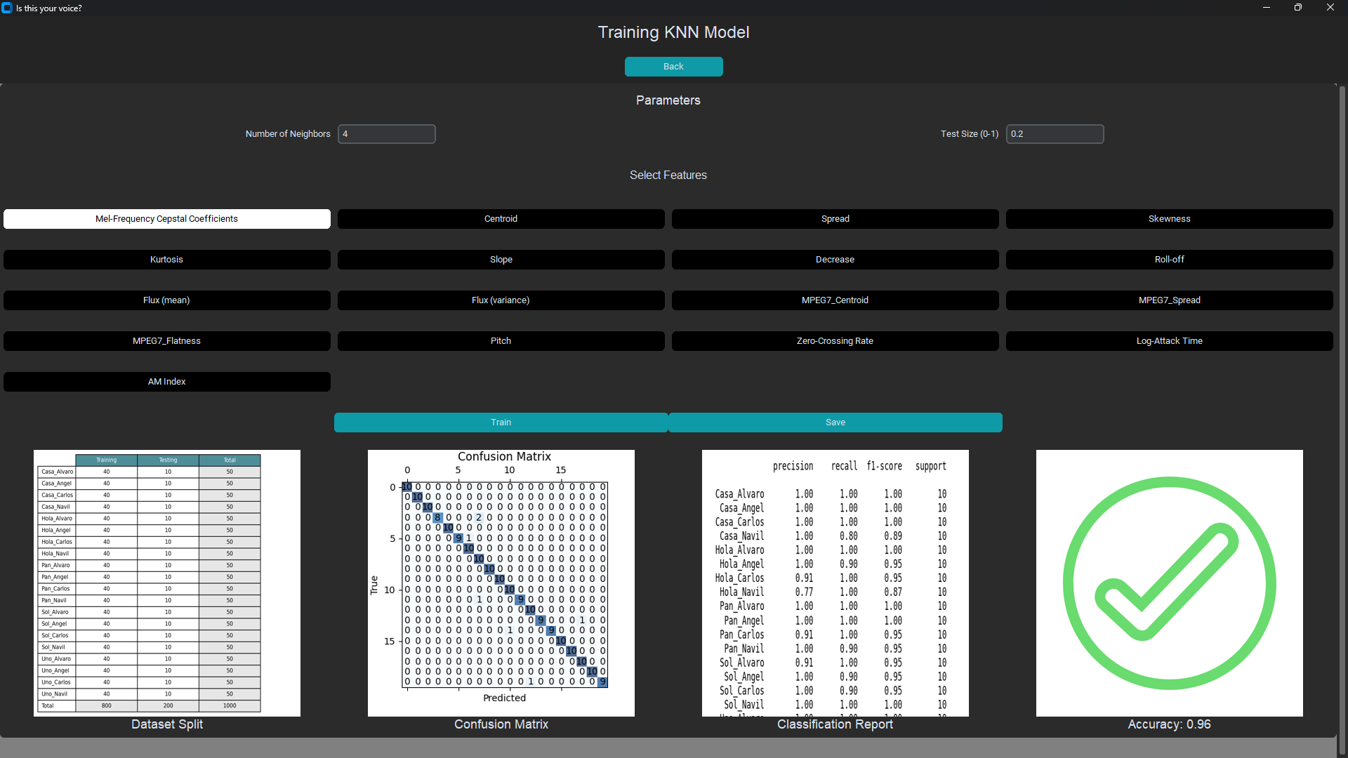Enable the AM Index feature
Image resolution: width=1348 pixels, height=758 pixels.
166,381
